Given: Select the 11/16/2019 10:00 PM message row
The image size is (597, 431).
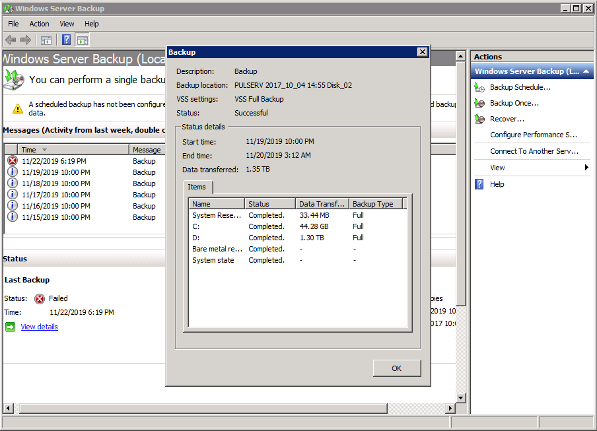Looking at the screenshot, I should click(x=85, y=206).
